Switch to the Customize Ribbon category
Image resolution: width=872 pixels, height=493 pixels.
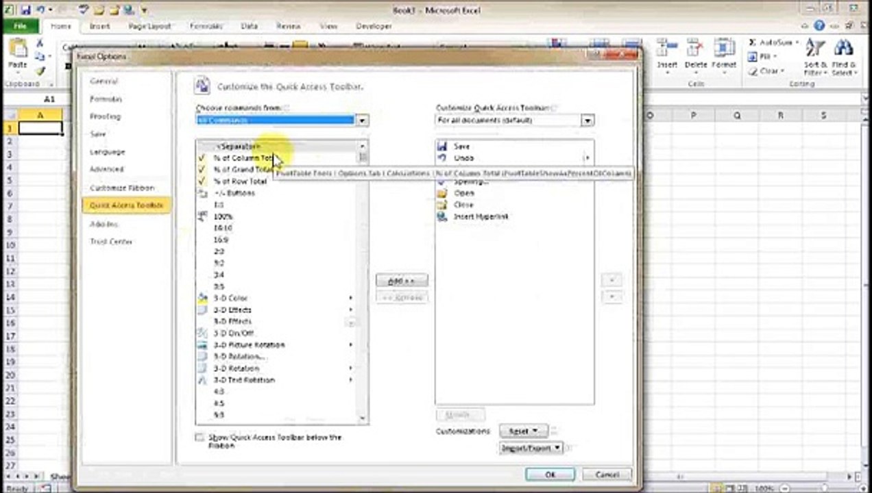coord(122,188)
